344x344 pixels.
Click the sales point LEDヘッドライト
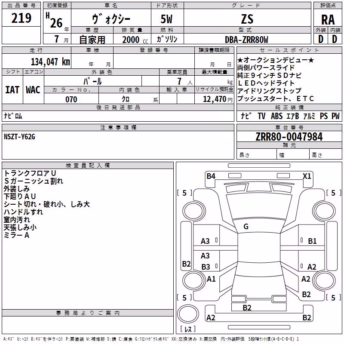[x=266, y=83]
